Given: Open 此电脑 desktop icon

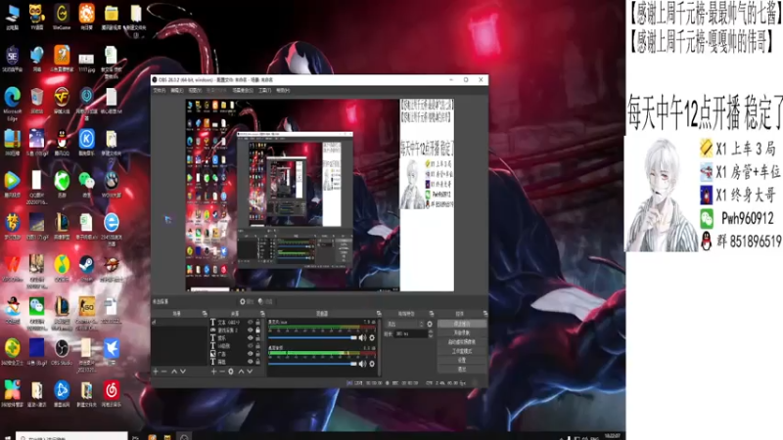Looking at the screenshot, I should pos(12,17).
